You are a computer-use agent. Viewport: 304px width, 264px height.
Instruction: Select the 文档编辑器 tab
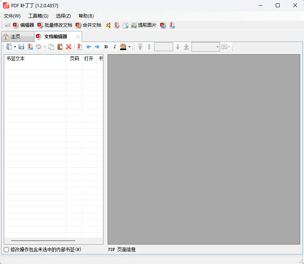[x=55, y=37]
